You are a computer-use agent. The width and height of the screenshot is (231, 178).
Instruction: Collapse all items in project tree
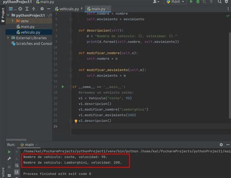pyautogui.click(x=34, y=9)
